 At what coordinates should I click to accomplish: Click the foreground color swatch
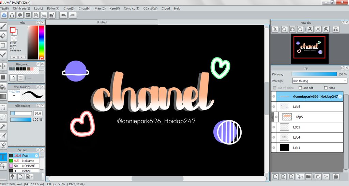[x=13, y=30]
